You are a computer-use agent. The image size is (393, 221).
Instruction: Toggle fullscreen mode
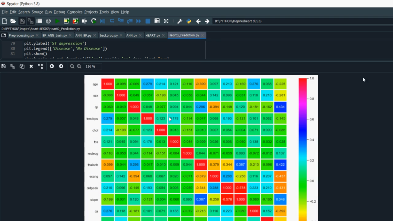tap(166, 21)
